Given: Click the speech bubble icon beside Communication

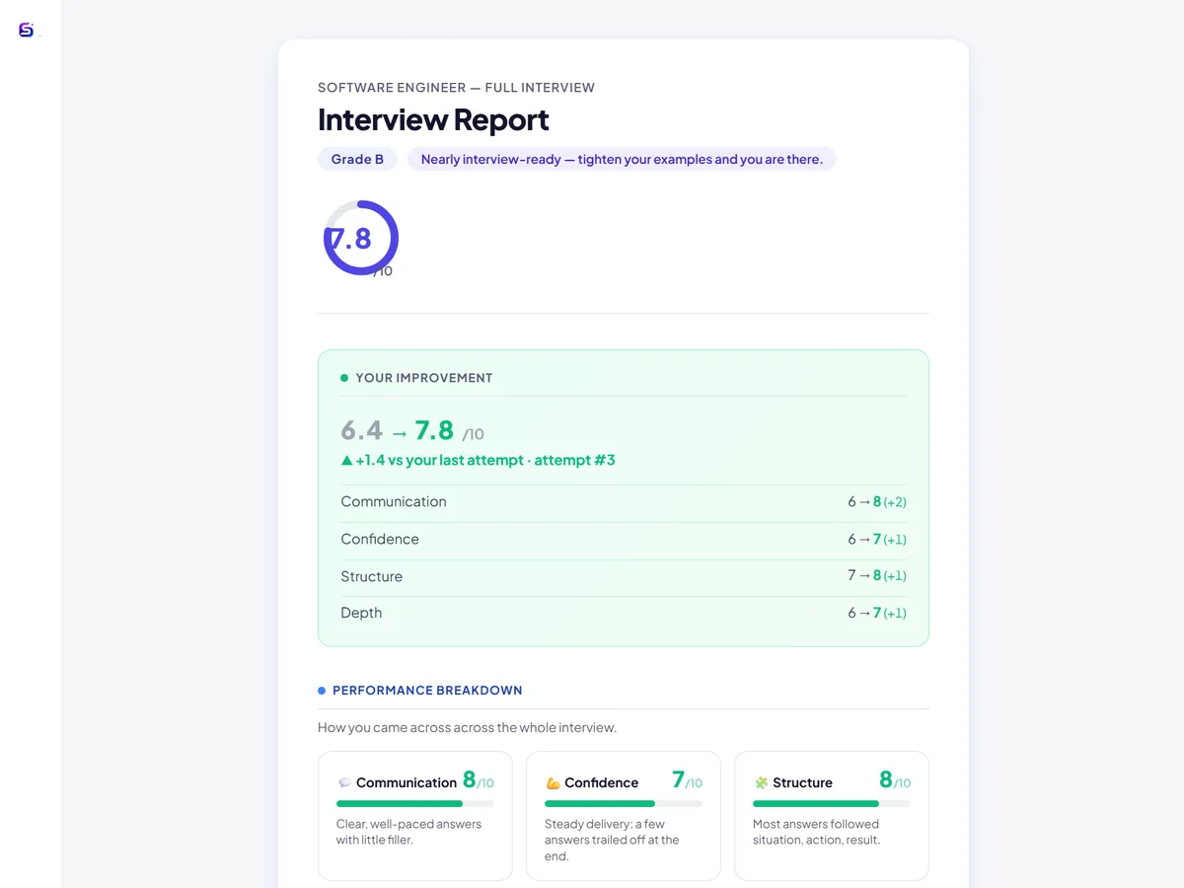Looking at the screenshot, I should pyautogui.click(x=344, y=782).
